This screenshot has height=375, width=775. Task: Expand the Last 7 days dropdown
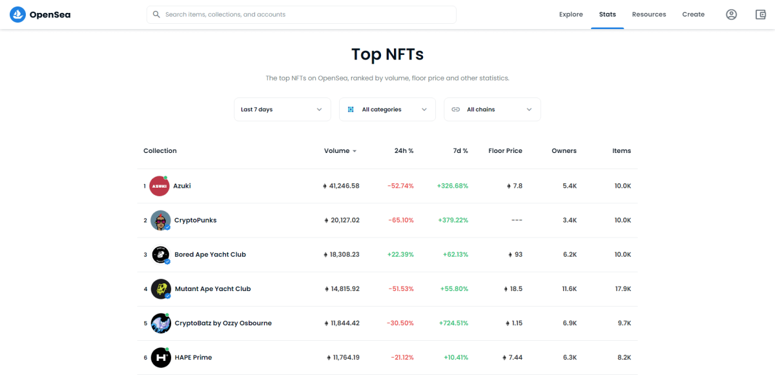click(x=282, y=110)
